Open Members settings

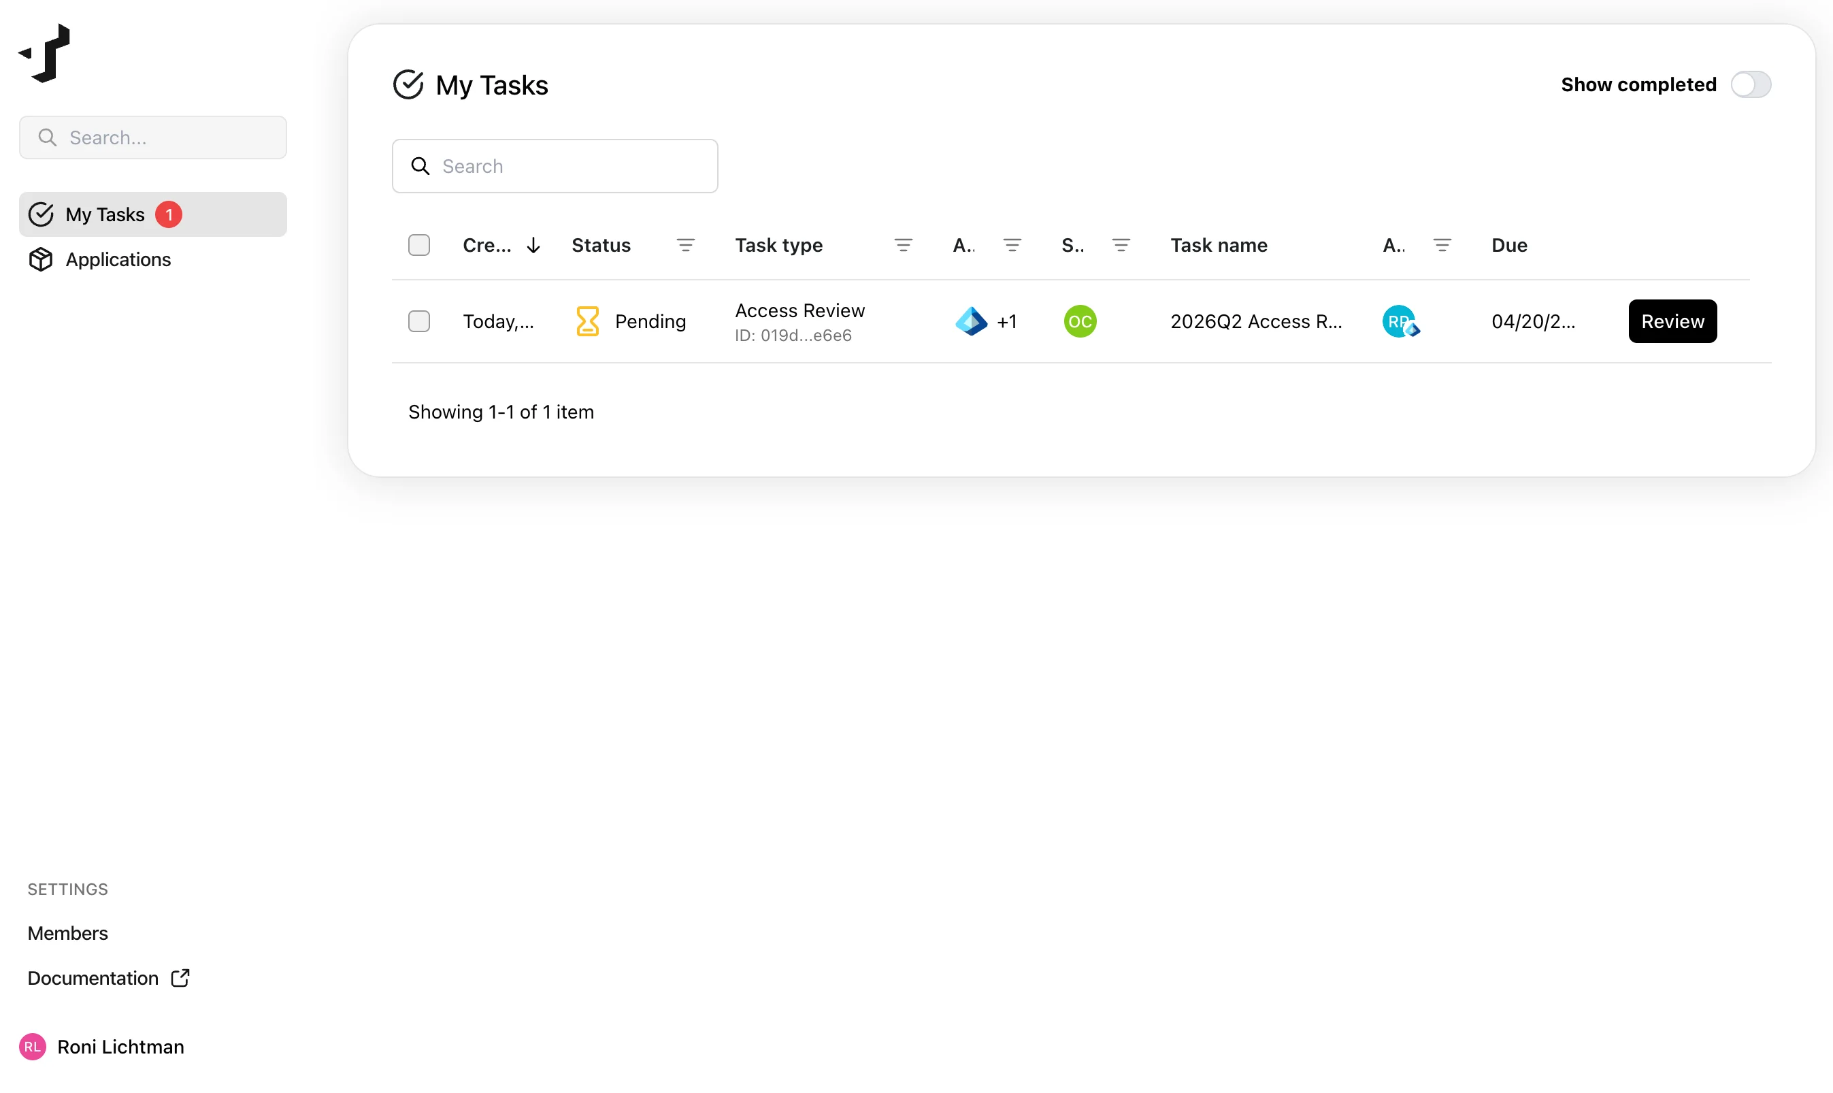pyautogui.click(x=68, y=933)
